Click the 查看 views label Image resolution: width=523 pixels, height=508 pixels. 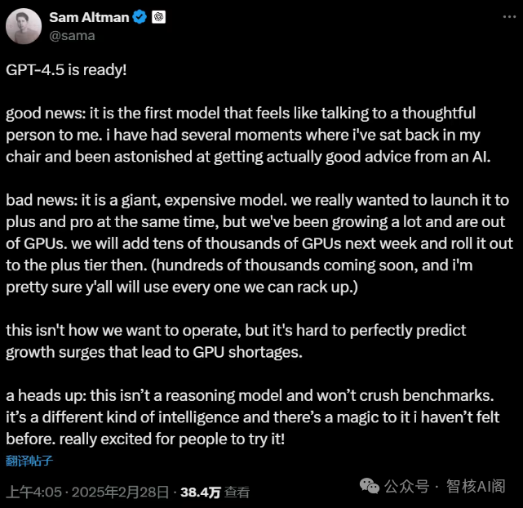pyautogui.click(x=237, y=492)
